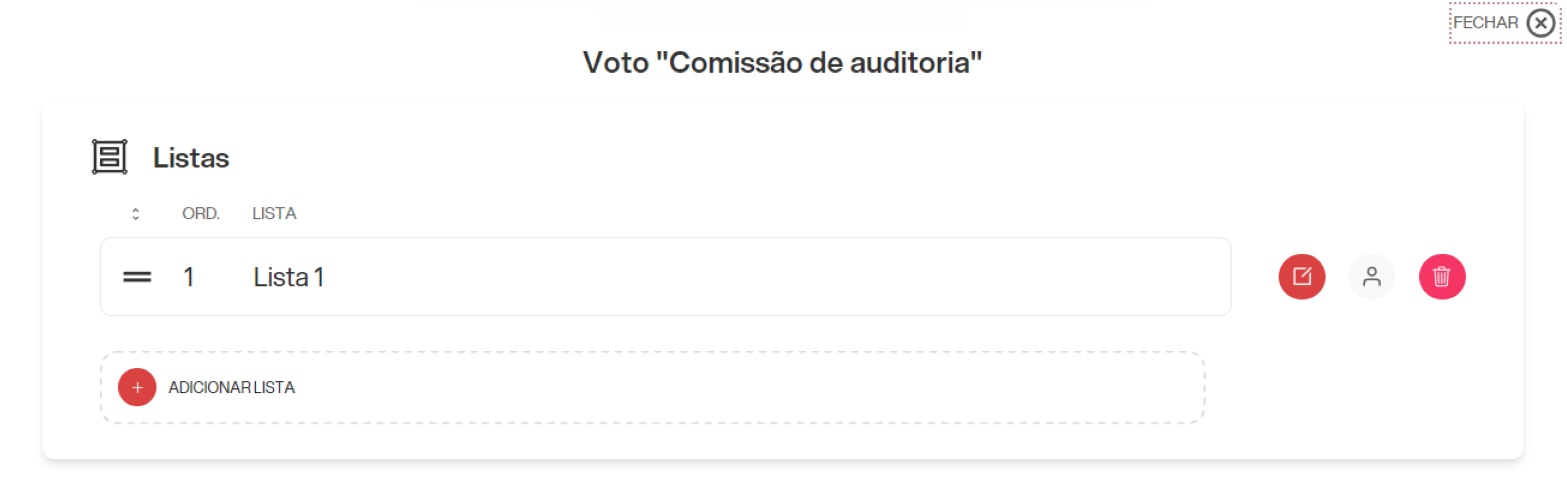
Task: Click the Listas heading text
Action: point(191,158)
